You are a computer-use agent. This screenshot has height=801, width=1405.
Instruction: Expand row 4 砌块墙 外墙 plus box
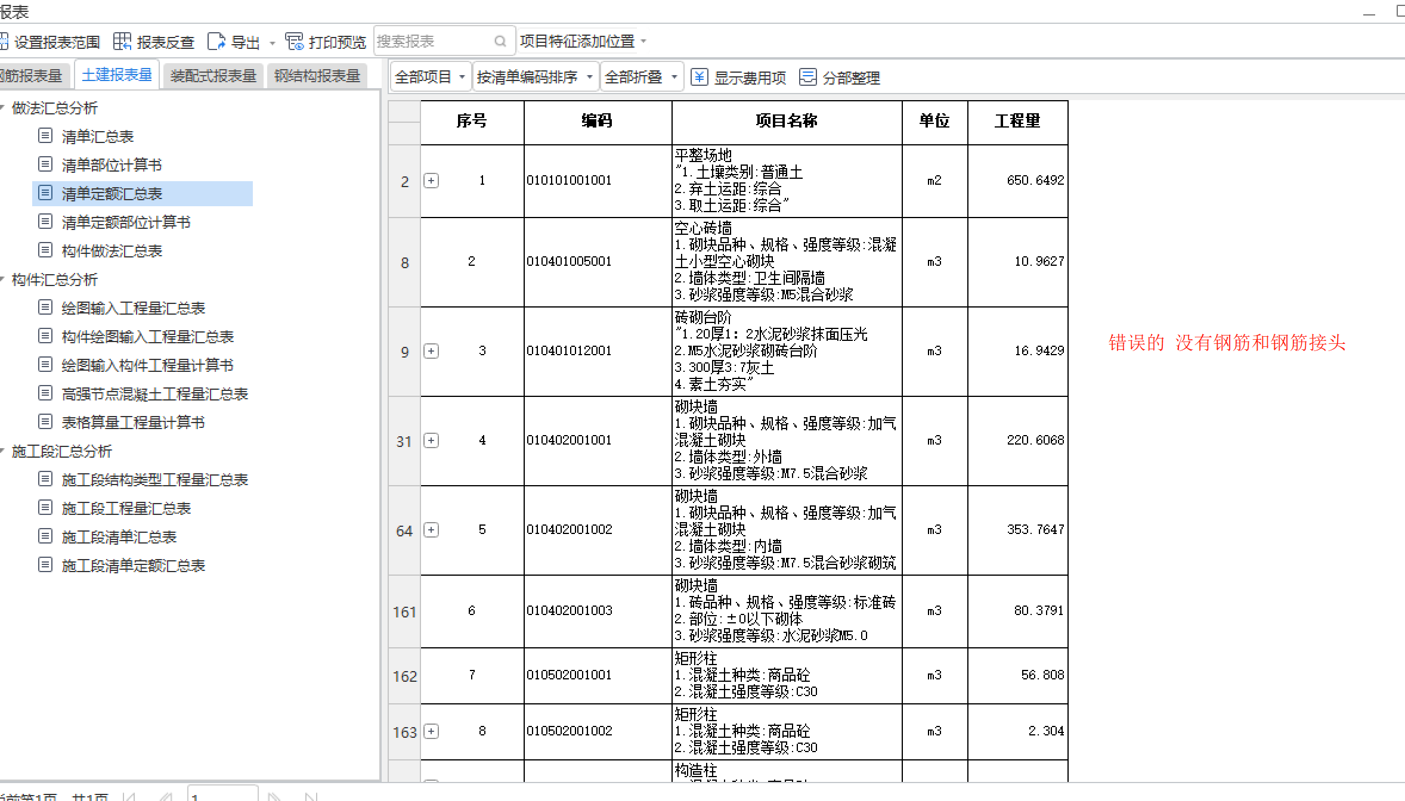[x=431, y=440]
